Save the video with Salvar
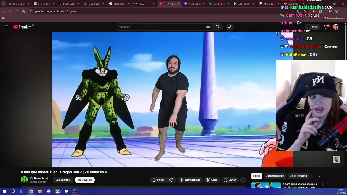Image resolution: width=347 pixels, height=195 pixels. pyautogui.click(x=230, y=180)
